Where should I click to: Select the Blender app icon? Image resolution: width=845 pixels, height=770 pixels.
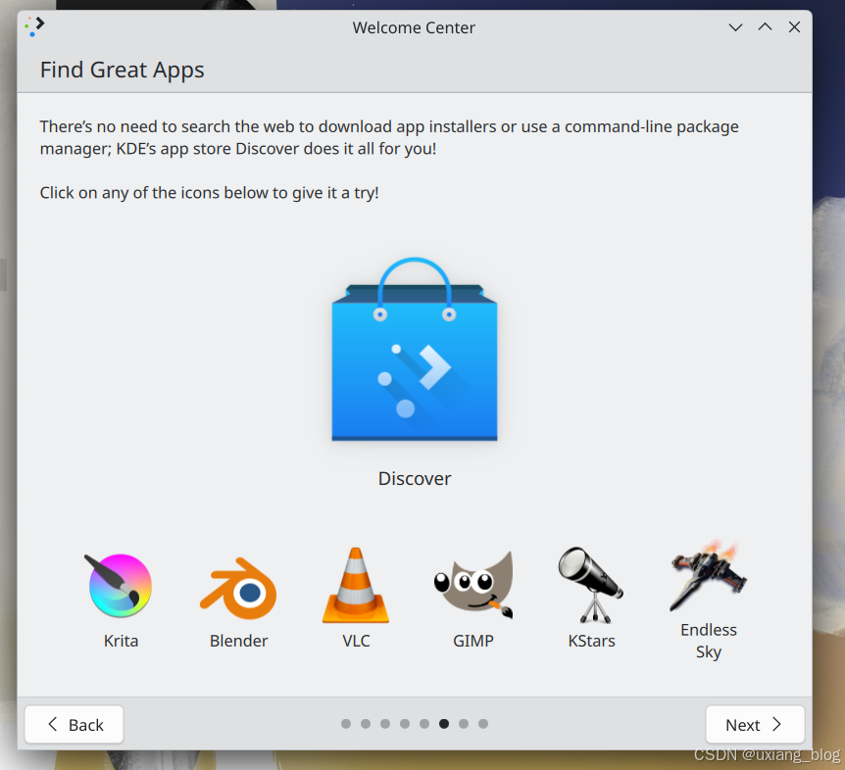pos(238,588)
